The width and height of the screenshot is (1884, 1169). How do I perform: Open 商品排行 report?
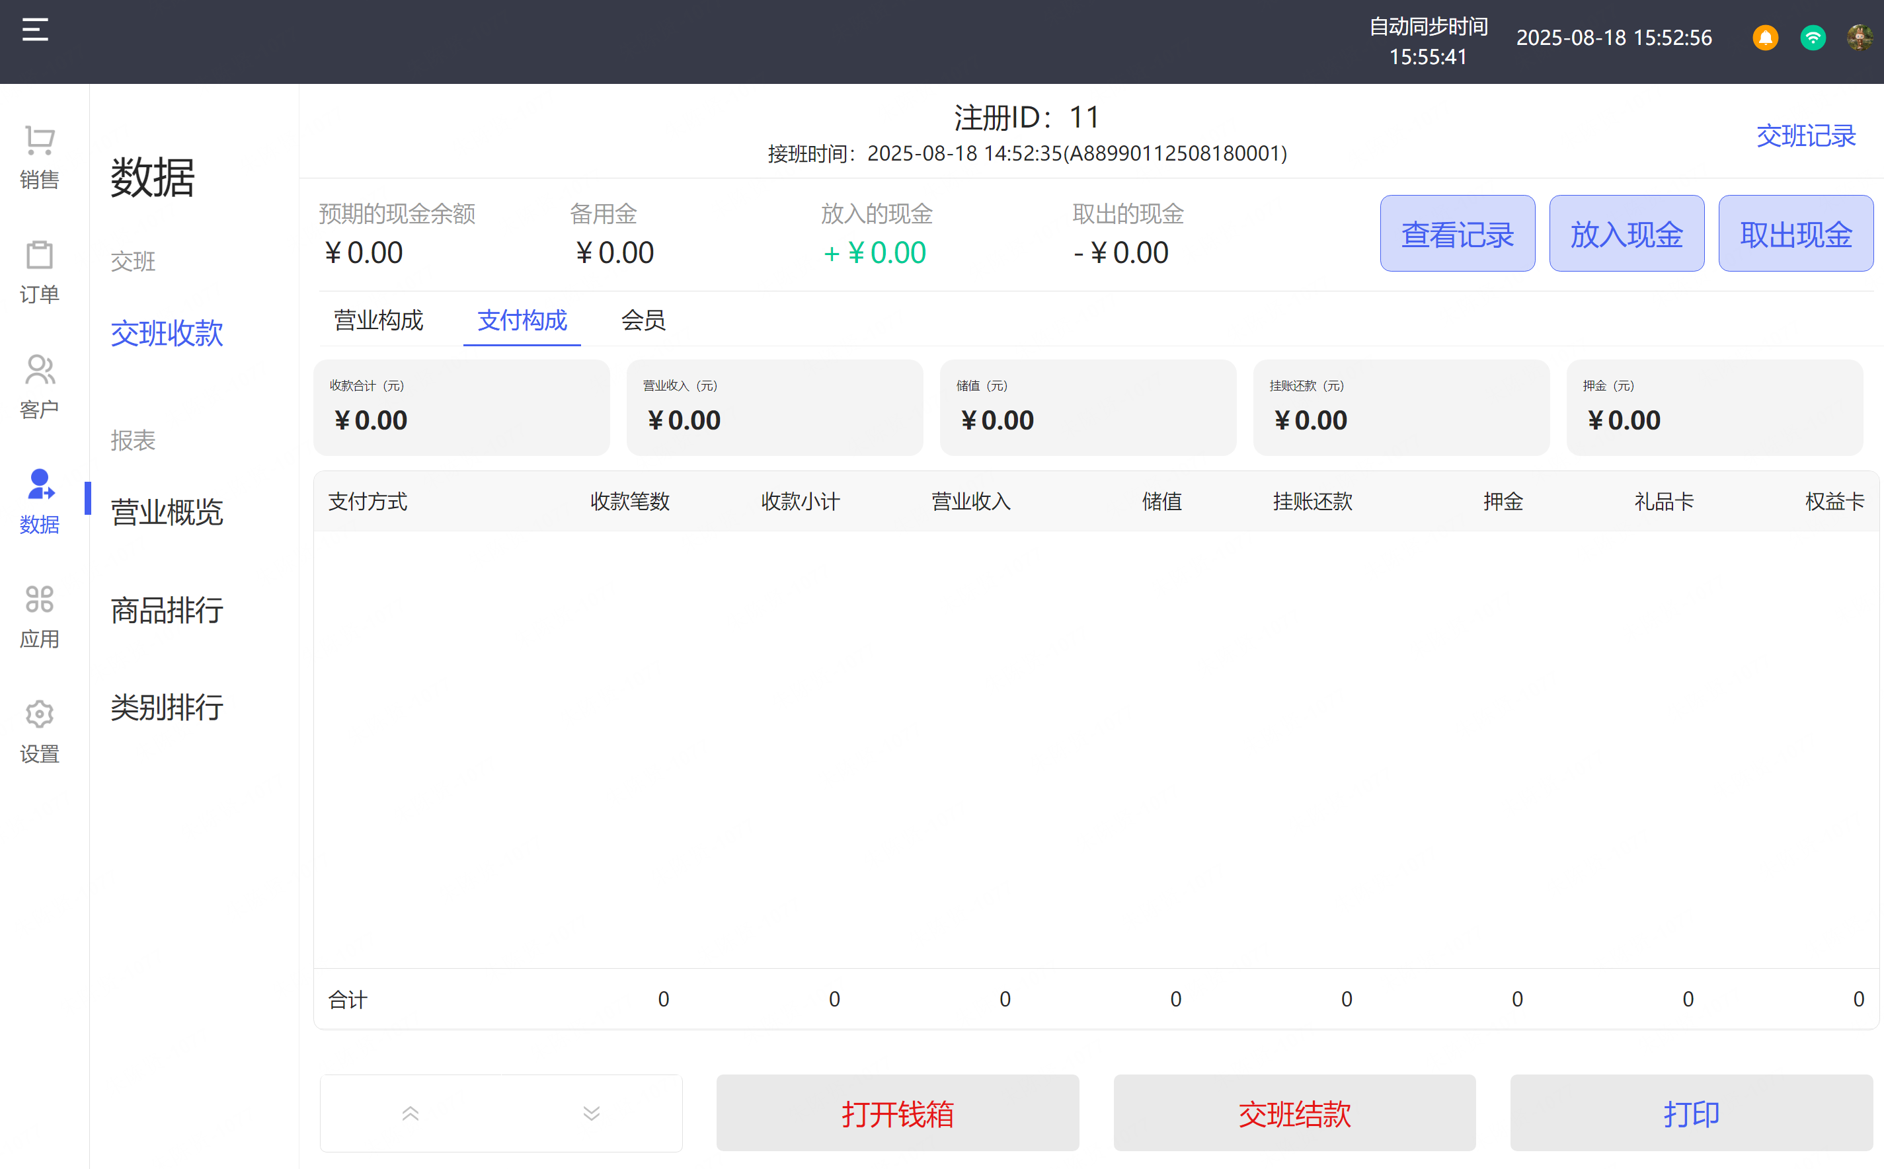coord(167,611)
